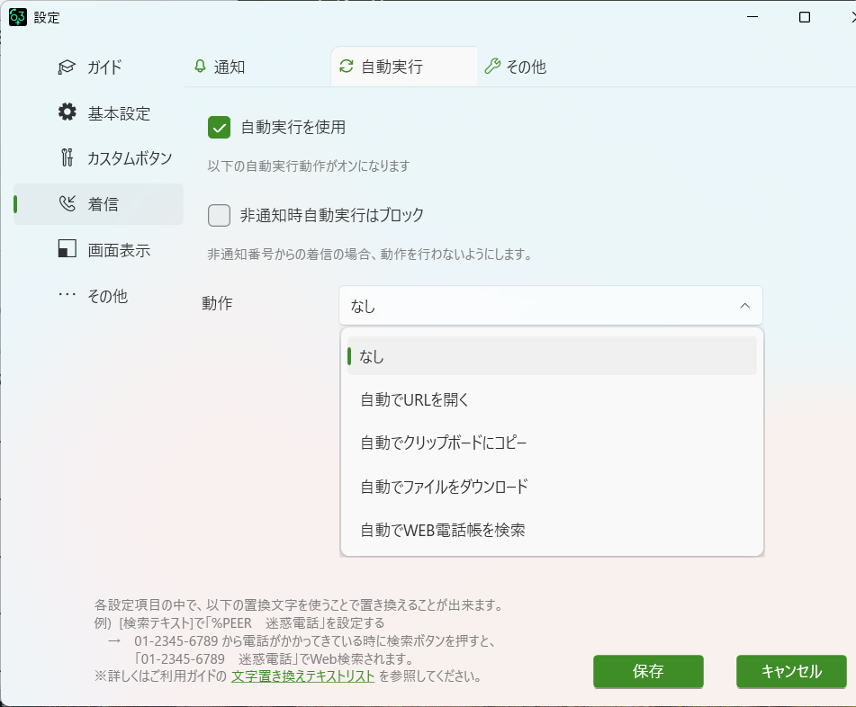Image resolution: width=856 pixels, height=707 pixels.
Task: Click the gear icon for 基本設定
Action: (67, 112)
